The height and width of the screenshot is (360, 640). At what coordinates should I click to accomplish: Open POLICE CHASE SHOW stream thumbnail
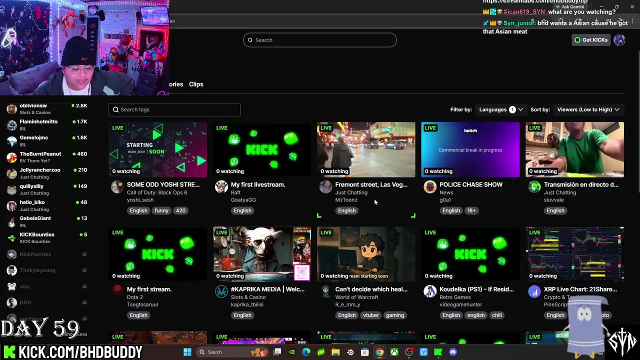[x=470, y=149]
